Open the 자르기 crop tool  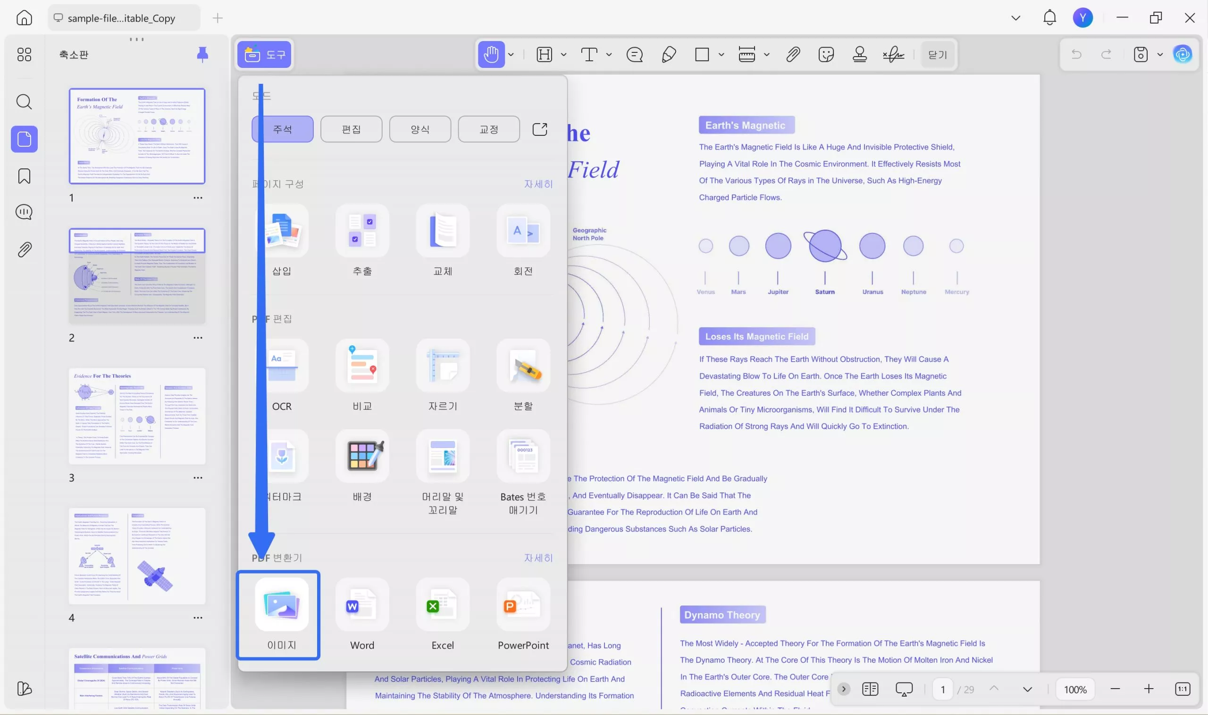443,376
